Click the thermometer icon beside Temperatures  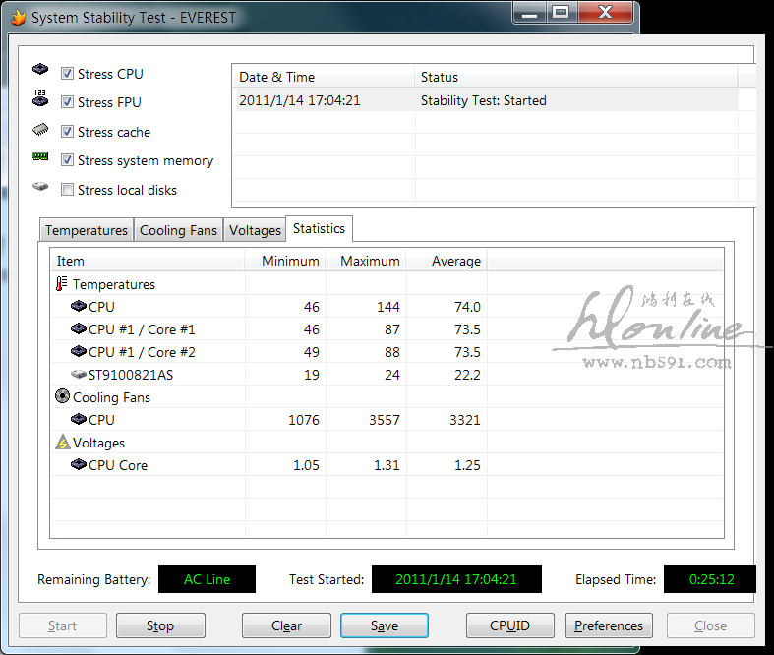pos(62,284)
